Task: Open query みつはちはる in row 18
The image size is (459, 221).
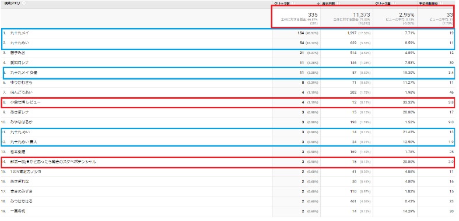Action: tap(21, 201)
